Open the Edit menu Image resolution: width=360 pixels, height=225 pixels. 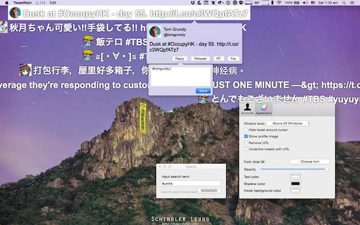coord(53,3)
